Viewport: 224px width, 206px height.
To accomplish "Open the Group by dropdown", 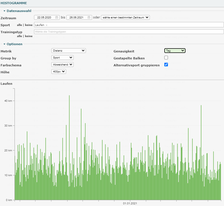I will coord(62,58).
